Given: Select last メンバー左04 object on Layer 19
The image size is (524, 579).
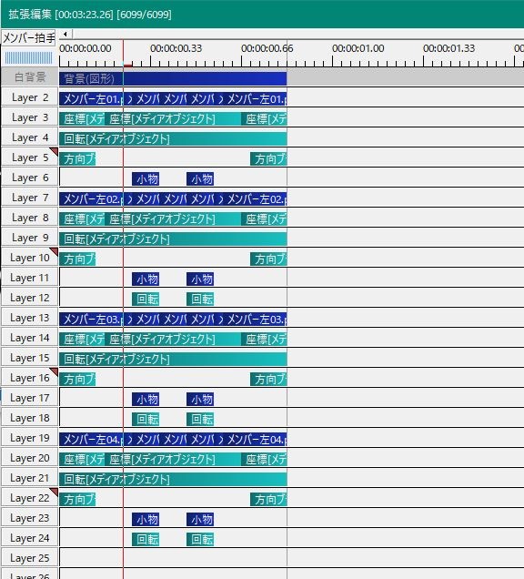Looking at the screenshot, I should point(257,440).
